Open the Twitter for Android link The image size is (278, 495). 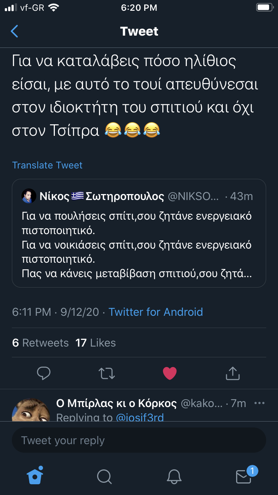[155, 312]
